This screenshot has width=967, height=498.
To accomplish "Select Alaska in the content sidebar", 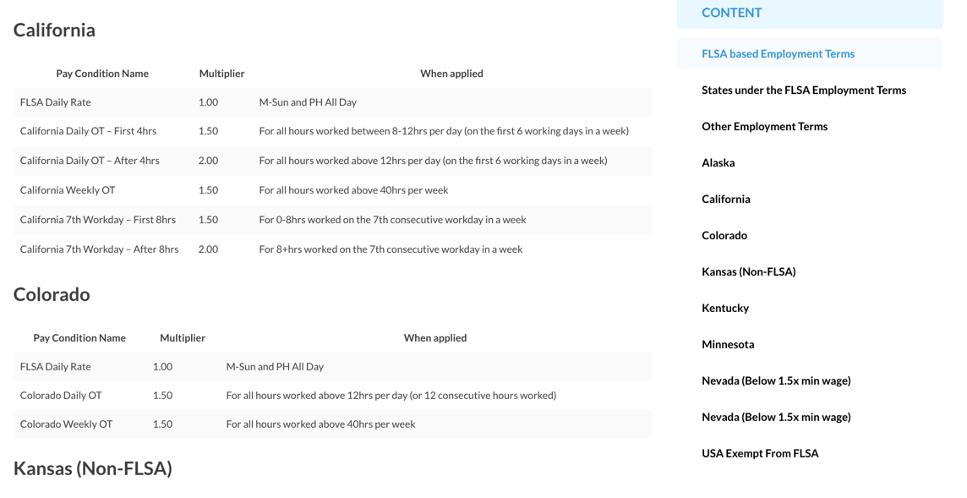I will click(x=718, y=163).
